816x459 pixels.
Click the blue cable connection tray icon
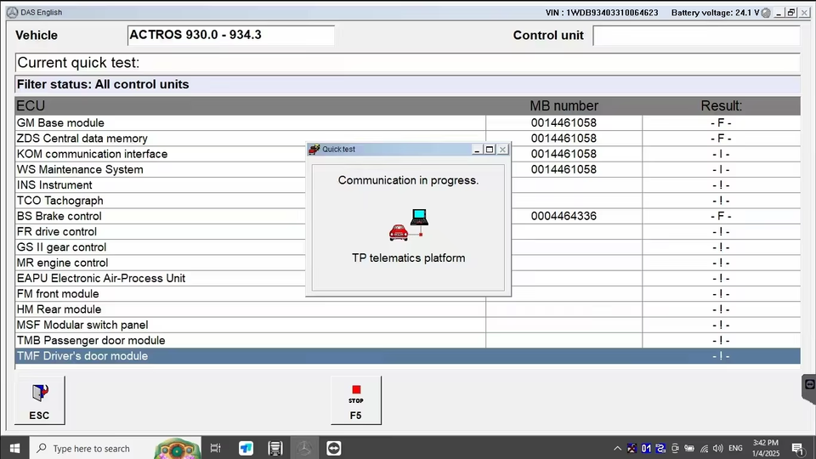pos(661,448)
